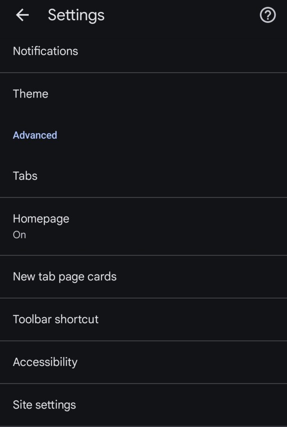The image size is (287, 427).
Task: Open Homepage settings showing On status
Action: click(x=41, y=225)
